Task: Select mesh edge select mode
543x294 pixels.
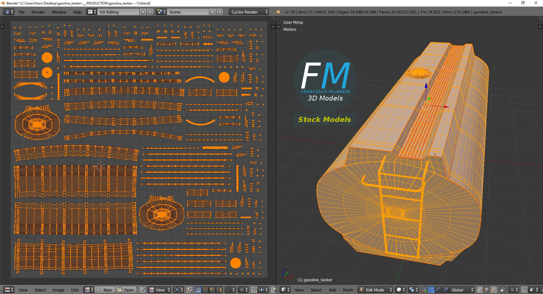Action: [487, 290]
